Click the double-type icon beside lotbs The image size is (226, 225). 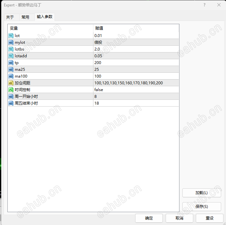pyautogui.click(x=11, y=49)
